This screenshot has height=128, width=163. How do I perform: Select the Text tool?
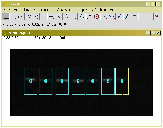click(x=66, y=17)
